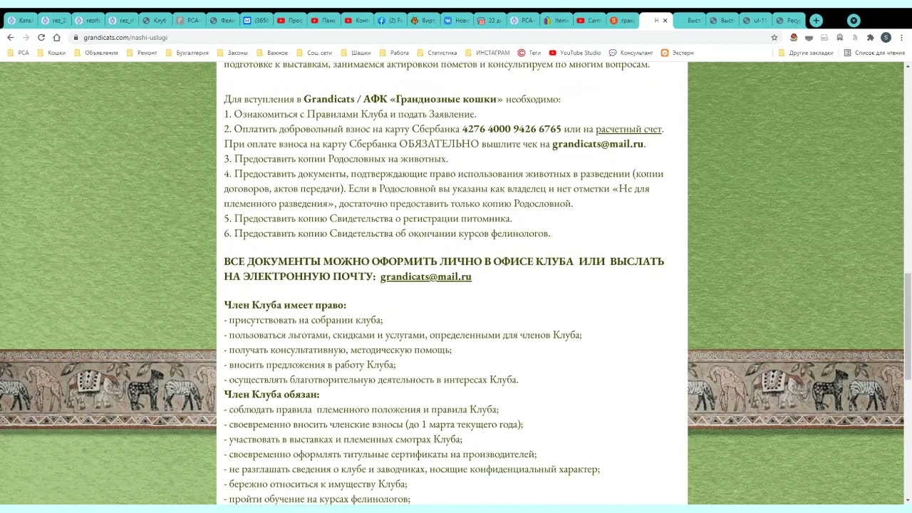View site info via the lock icon

(x=76, y=37)
